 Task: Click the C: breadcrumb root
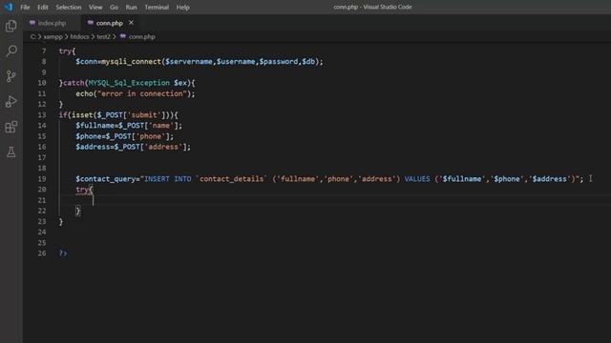32,36
